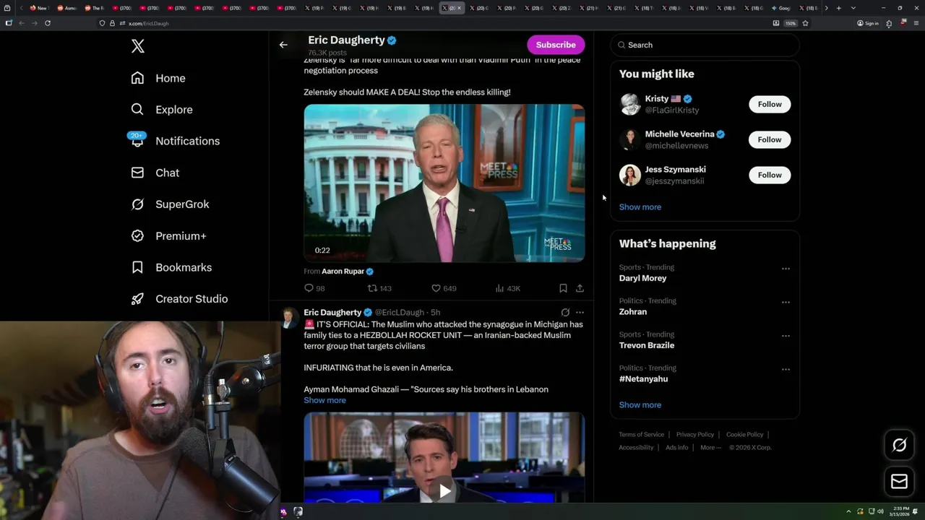This screenshot has width=925, height=520.
Task: Open more menu on the Hezbollah post
Action: [580, 313]
